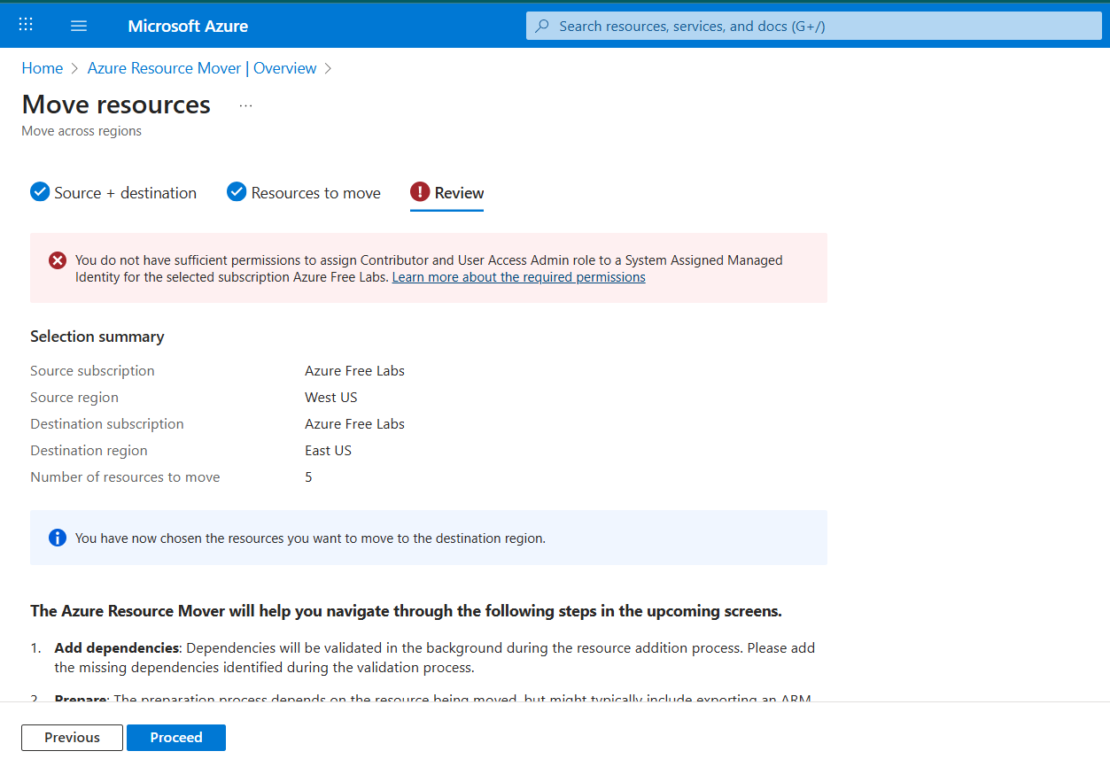This screenshot has width=1110, height=759.
Task: Select the Review tab
Action: tap(459, 193)
